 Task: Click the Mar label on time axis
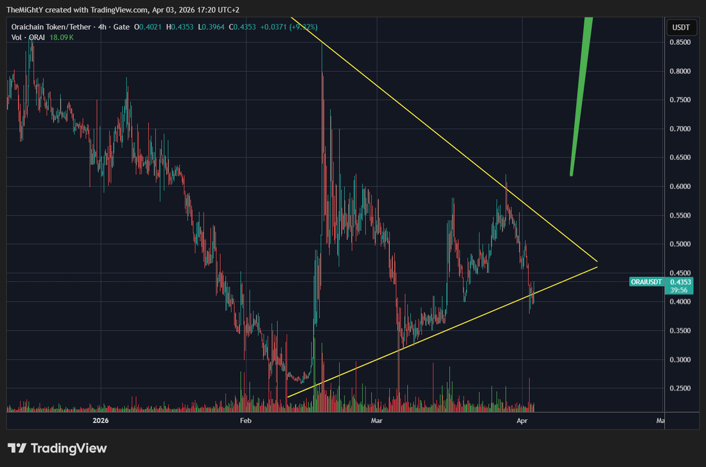[x=377, y=421]
